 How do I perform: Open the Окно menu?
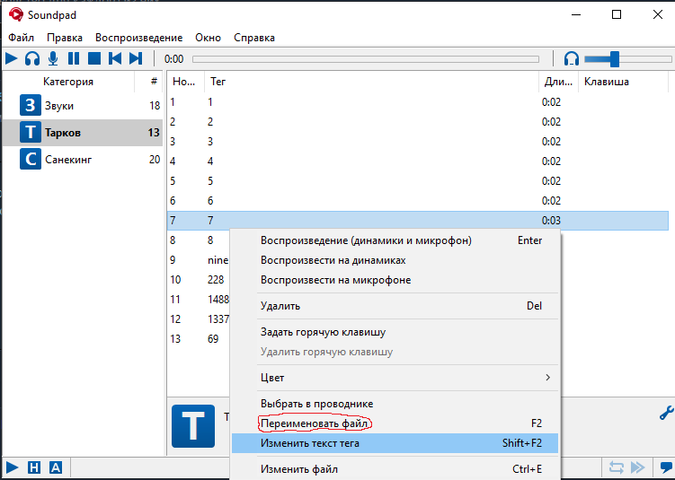tap(208, 38)
